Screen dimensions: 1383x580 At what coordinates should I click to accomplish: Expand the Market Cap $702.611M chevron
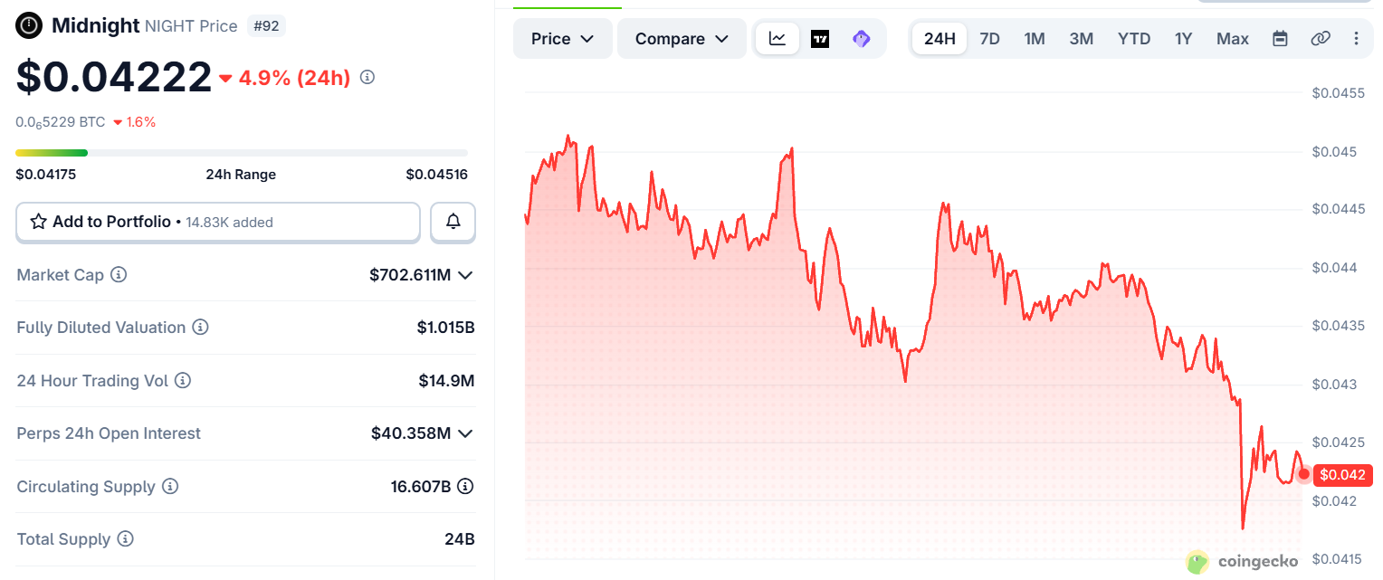[465, 274]
